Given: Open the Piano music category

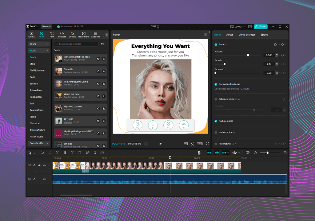Looking at the screenshot, I should [x=33, y=117].
